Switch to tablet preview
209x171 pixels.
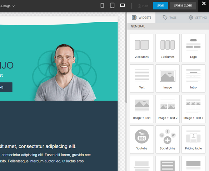112,6
